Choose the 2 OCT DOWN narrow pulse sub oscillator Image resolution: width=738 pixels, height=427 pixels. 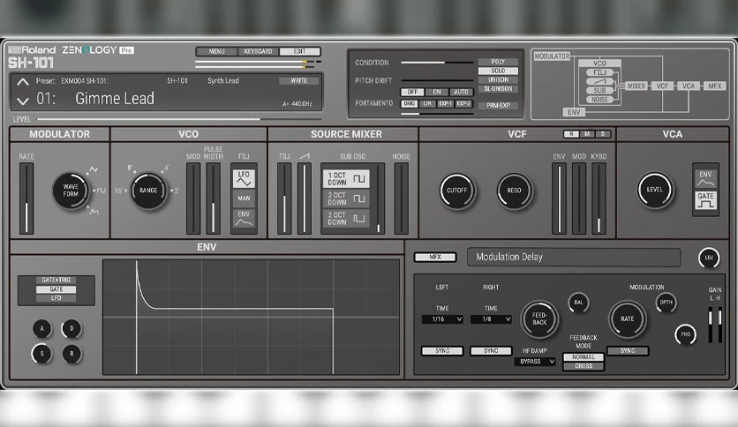pos(346,219)
